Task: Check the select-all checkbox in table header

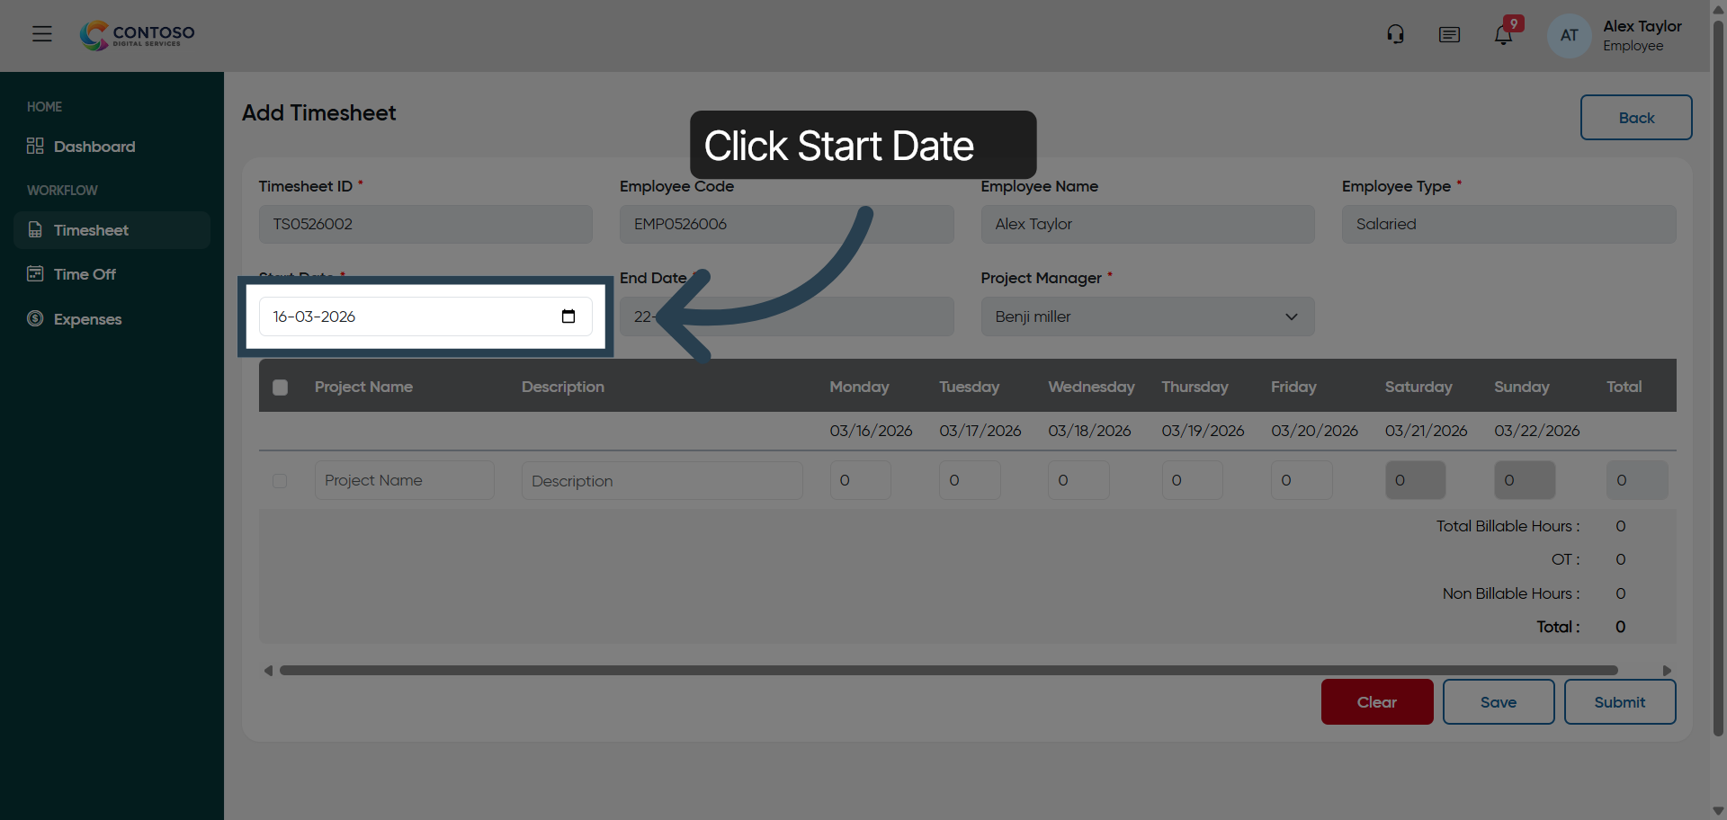Action: click(x=280, y=388)
